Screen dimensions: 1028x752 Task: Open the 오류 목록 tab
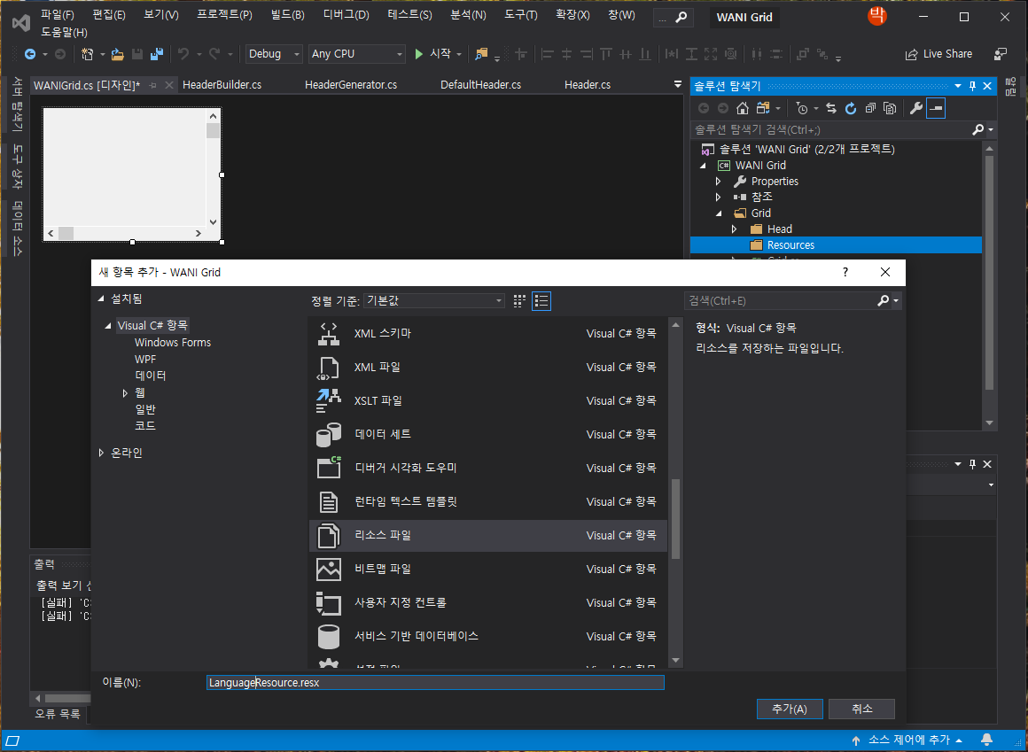point(58,713)
